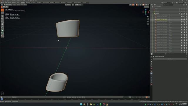This screenshot has height=106, width=188.
Task: Open the Material properties tab
Action: (152, 85)
